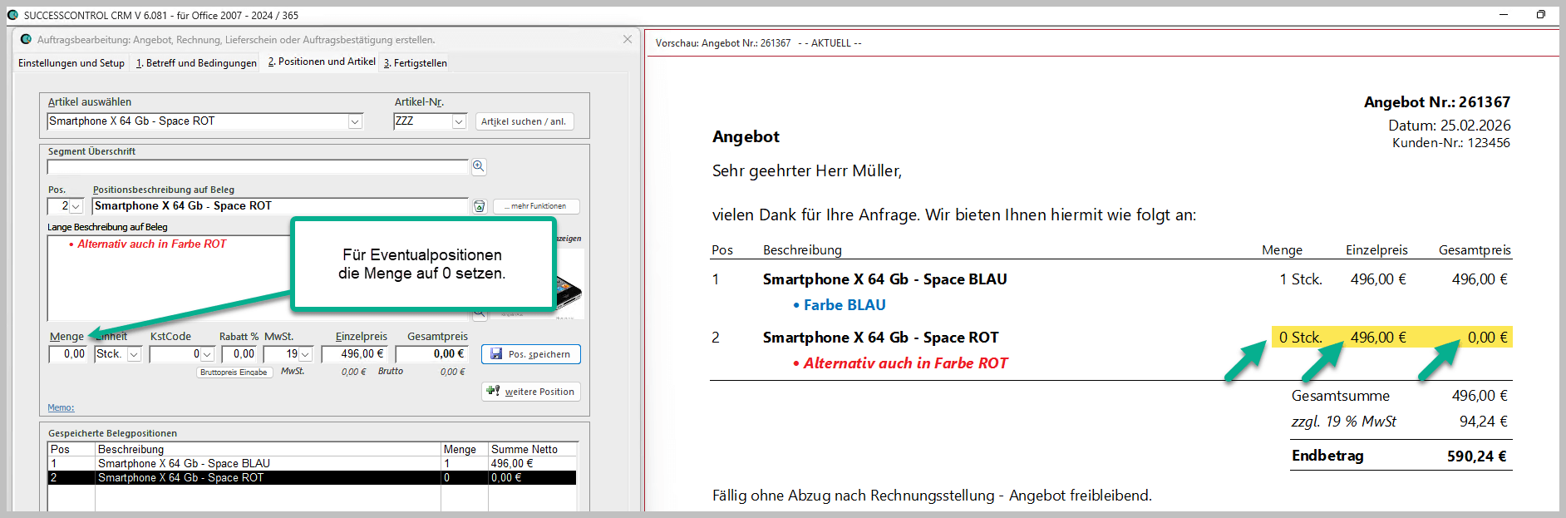Viewport: 1566px width, 518px height.
Task: Expand the Einheit 'Stck.' dropdown
Action: pos(134,355)
